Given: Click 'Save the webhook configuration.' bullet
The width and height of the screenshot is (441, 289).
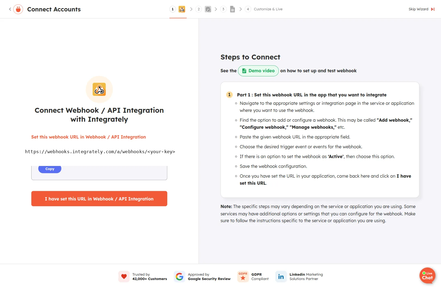Looking at the screenshot, I should (273, 166).
